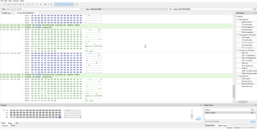Click the new session toolbar icon
Screen dimensions: 257x129
pyautogui.click(x=3, y=4)
